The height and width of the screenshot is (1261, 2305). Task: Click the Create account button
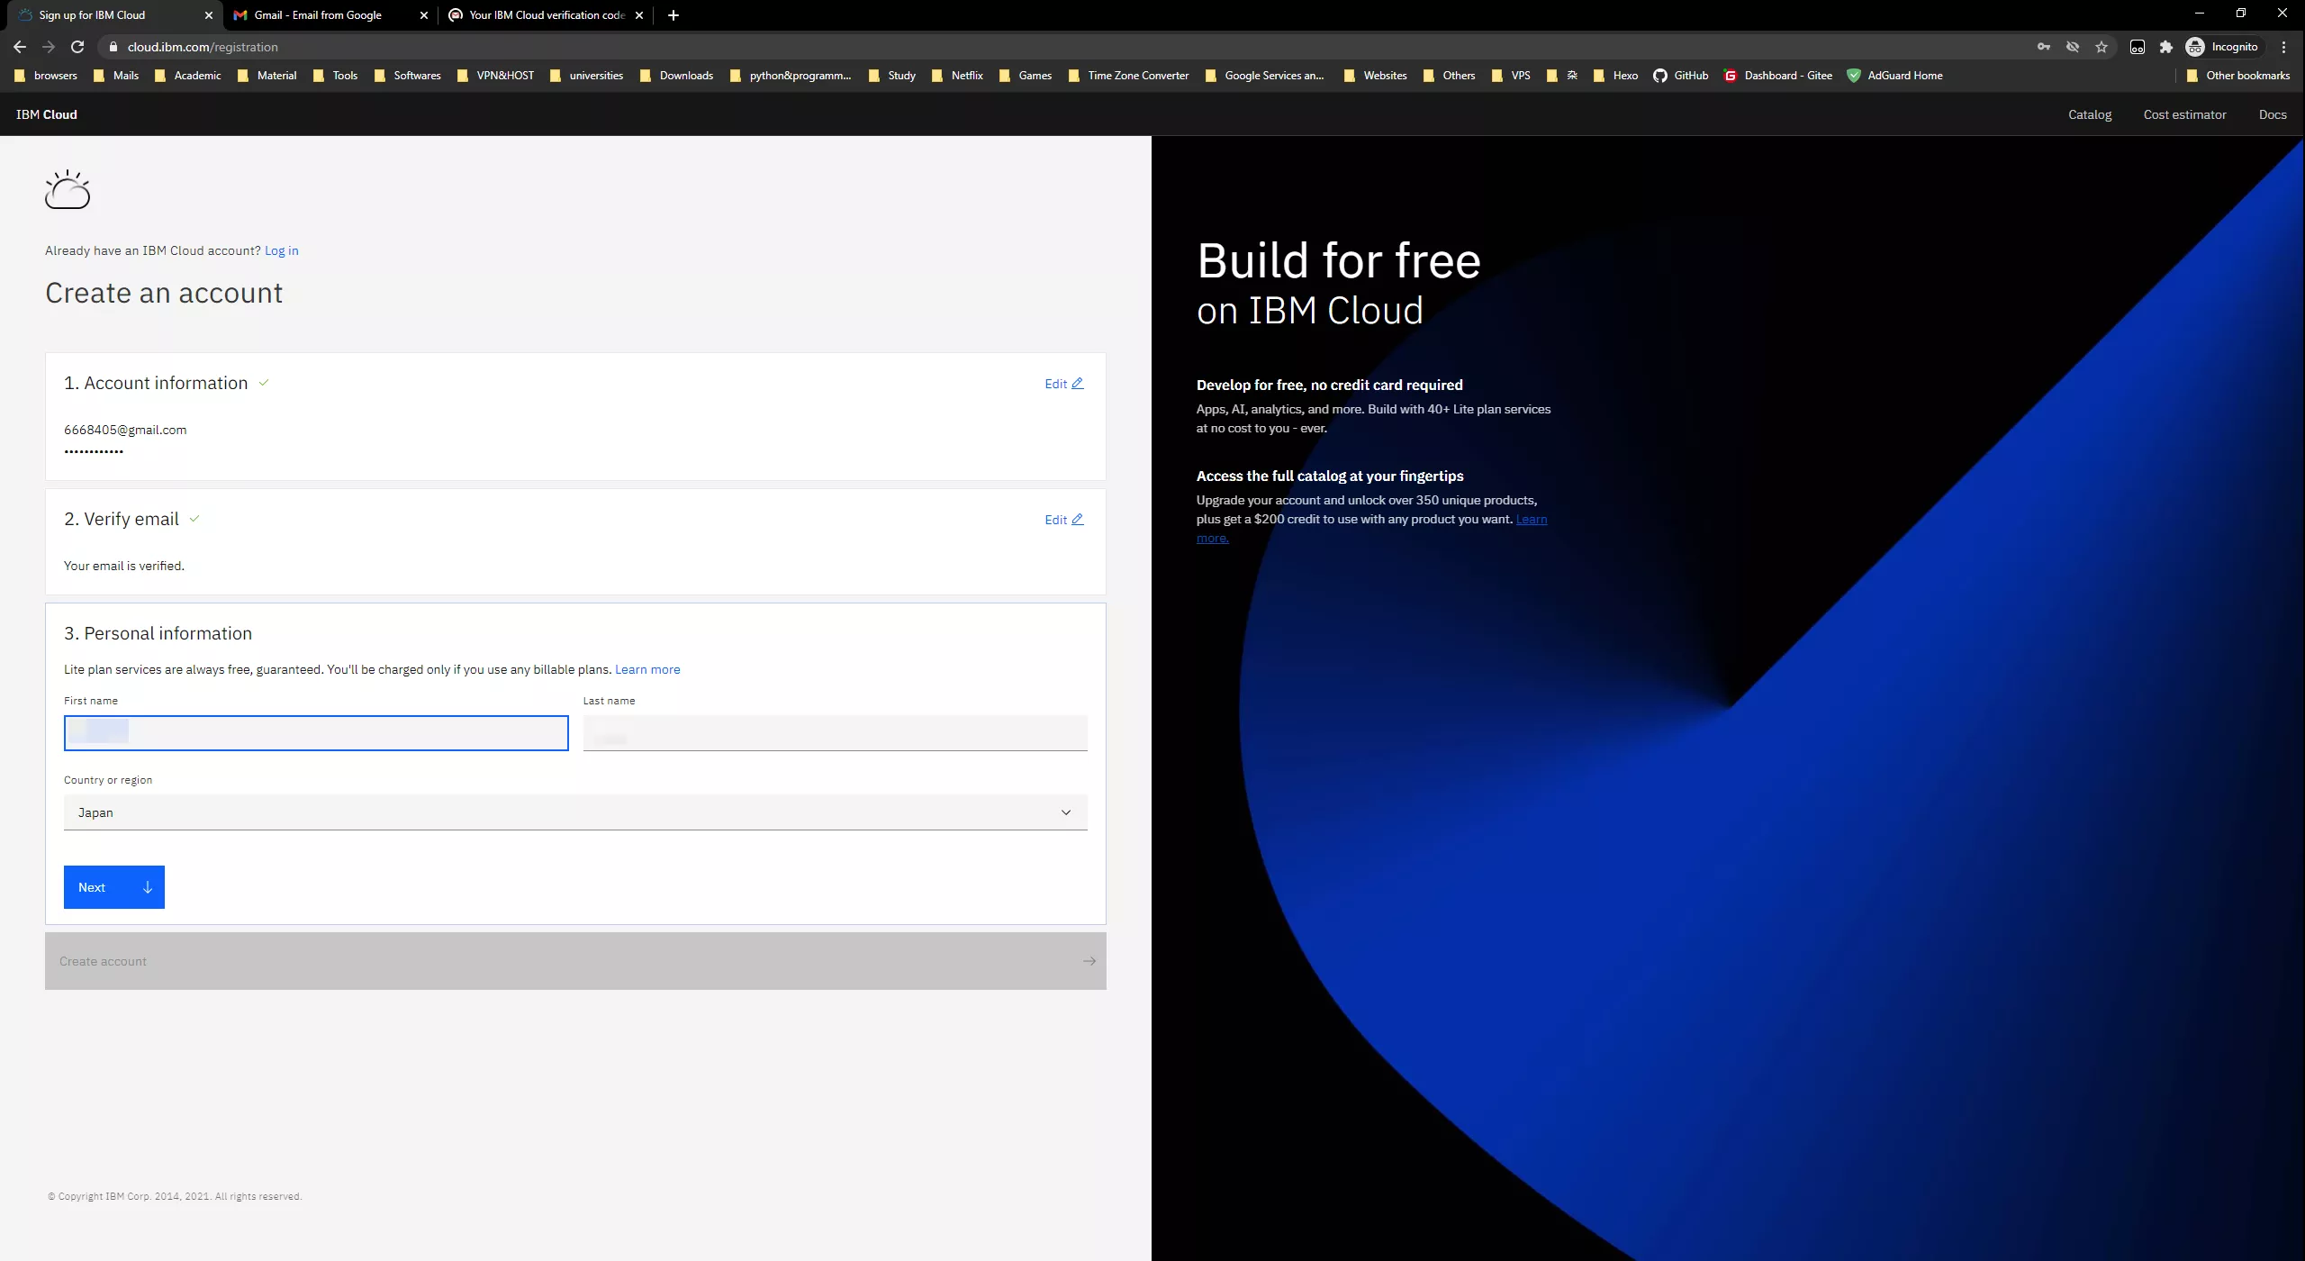(575, 961)
